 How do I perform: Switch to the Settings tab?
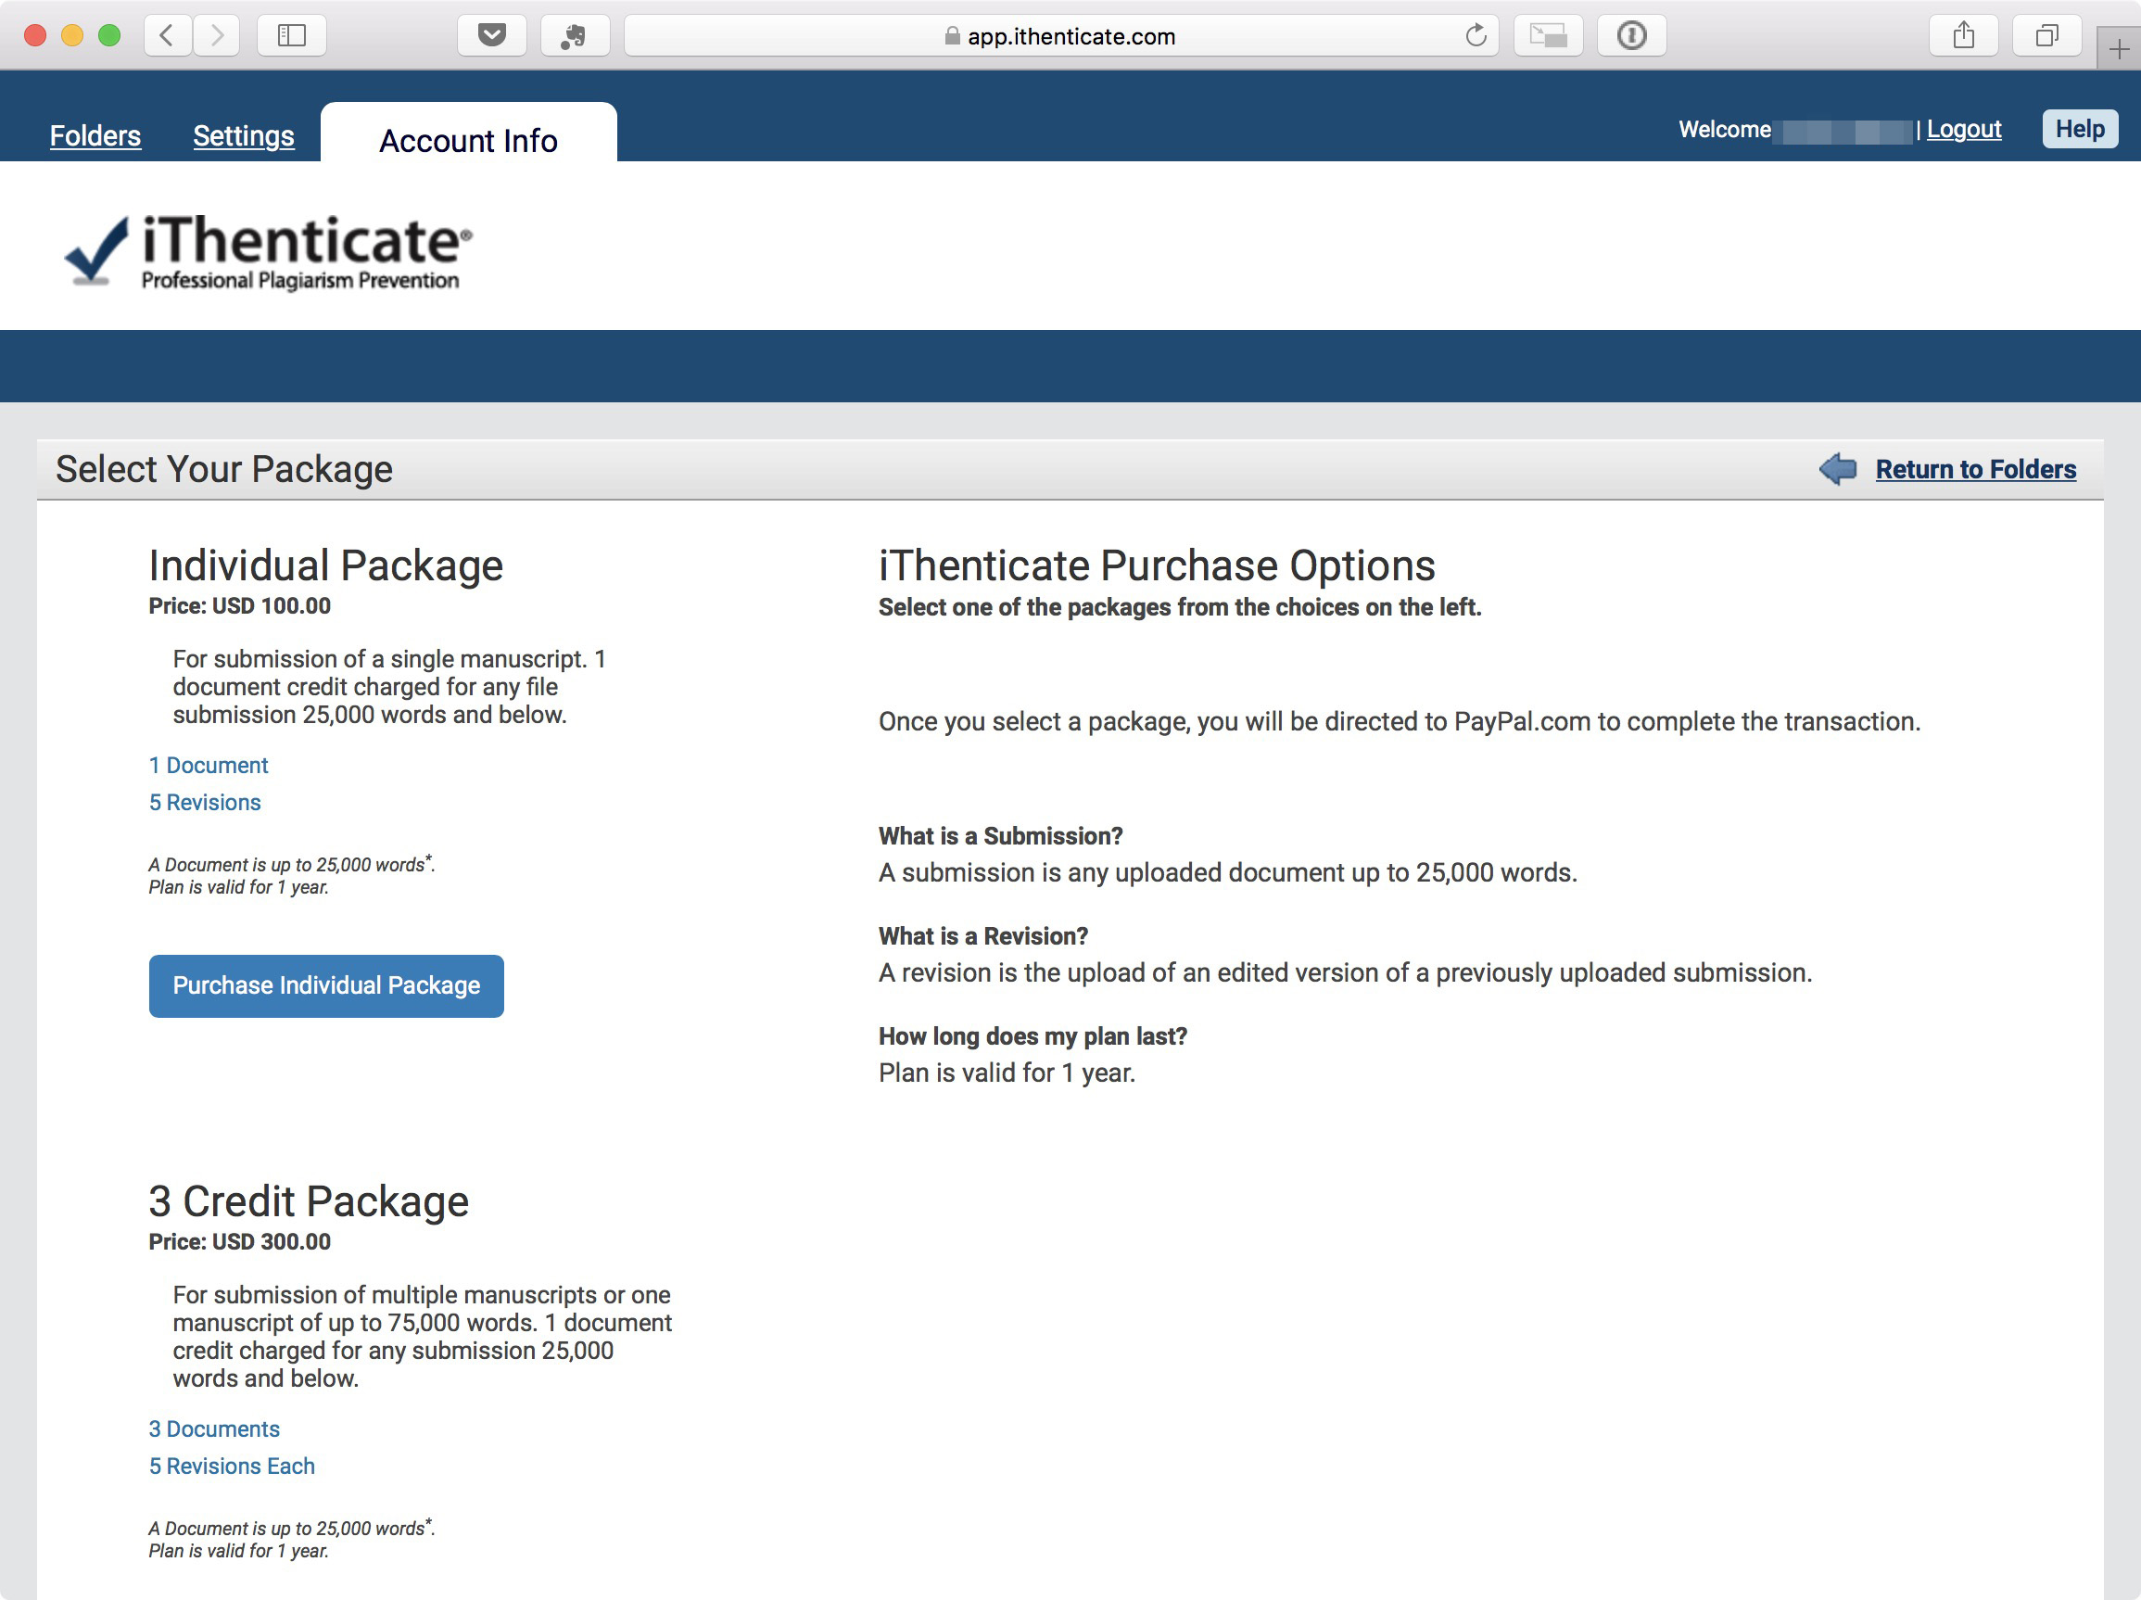click(x=244, y=135)
